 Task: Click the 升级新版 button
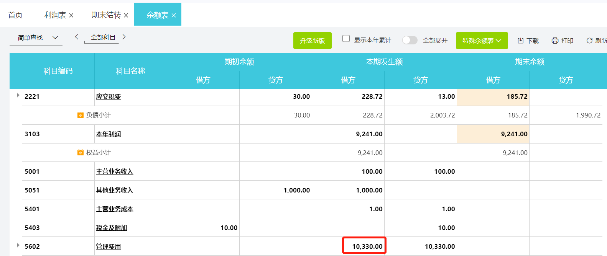pyautogui.click(x=312, y=41)
